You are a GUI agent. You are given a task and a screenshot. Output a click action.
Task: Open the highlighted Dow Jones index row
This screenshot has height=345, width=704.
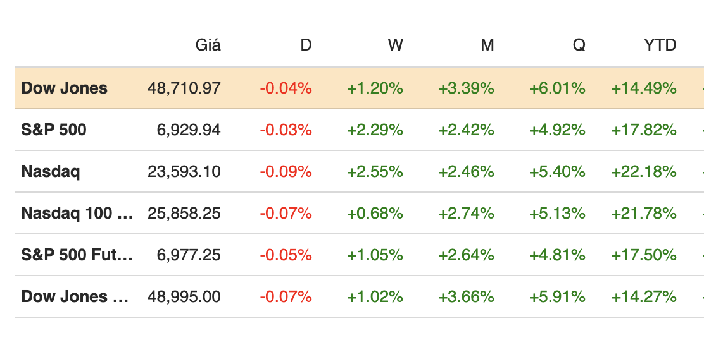[65, 88]
